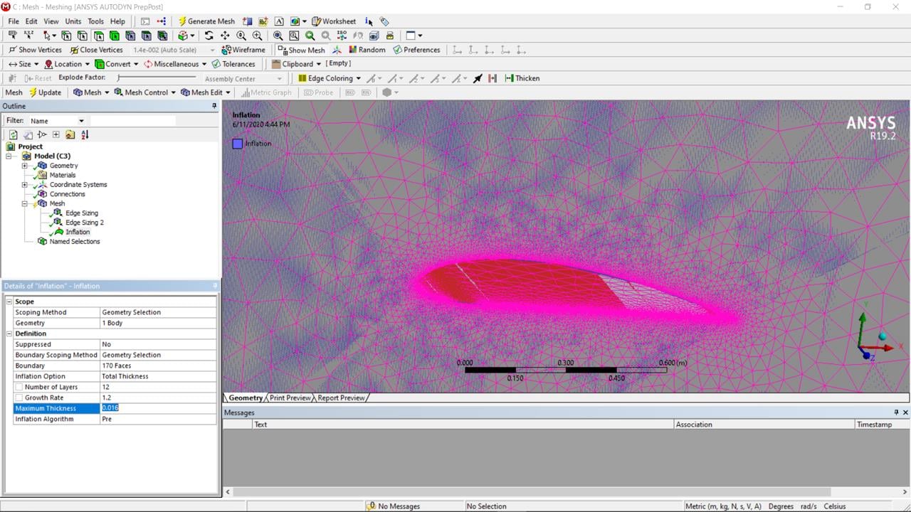The width and height of the screenshot is (911, 512).
Task: Check the Growth Rate checkbox
Action: [19, 398]
